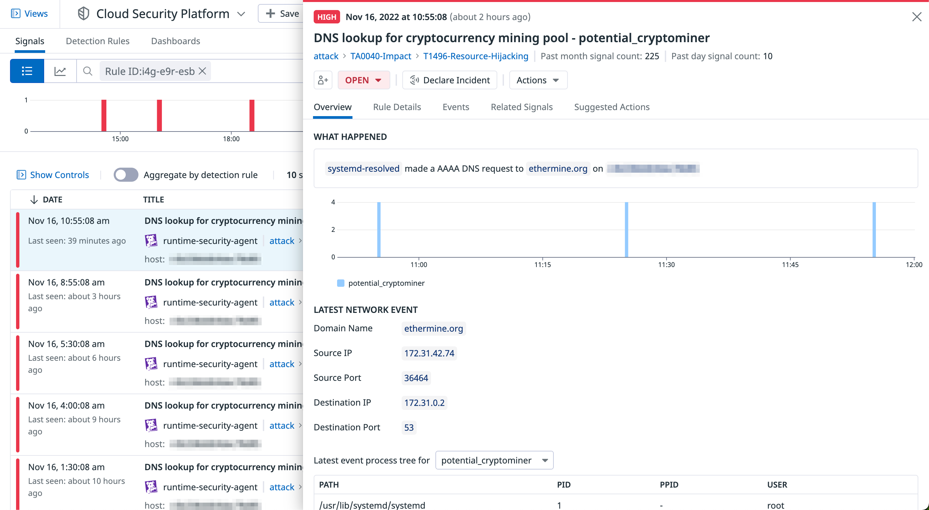Image resolution: width=929 pixels, height=510 pixels.
Task: Click Declare Incident button
Action: point(449,80)
